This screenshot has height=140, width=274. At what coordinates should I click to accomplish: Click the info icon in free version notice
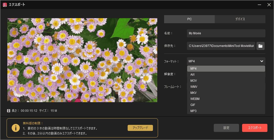tap(15, 128)
